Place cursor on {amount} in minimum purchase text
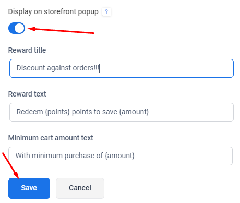 pos(120,156)
